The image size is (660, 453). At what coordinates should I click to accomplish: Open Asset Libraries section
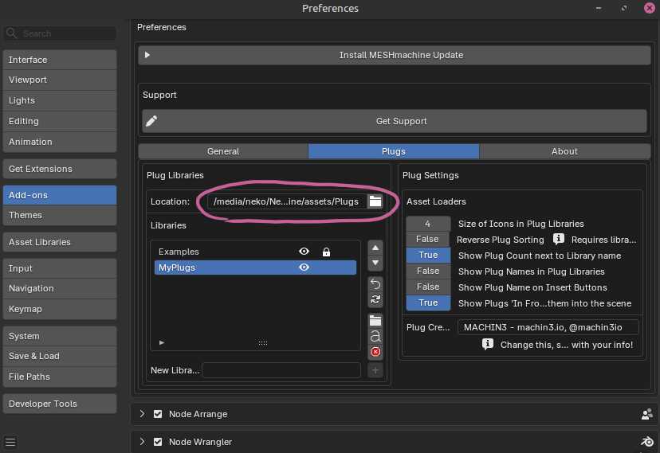click(x=60, y=242)
